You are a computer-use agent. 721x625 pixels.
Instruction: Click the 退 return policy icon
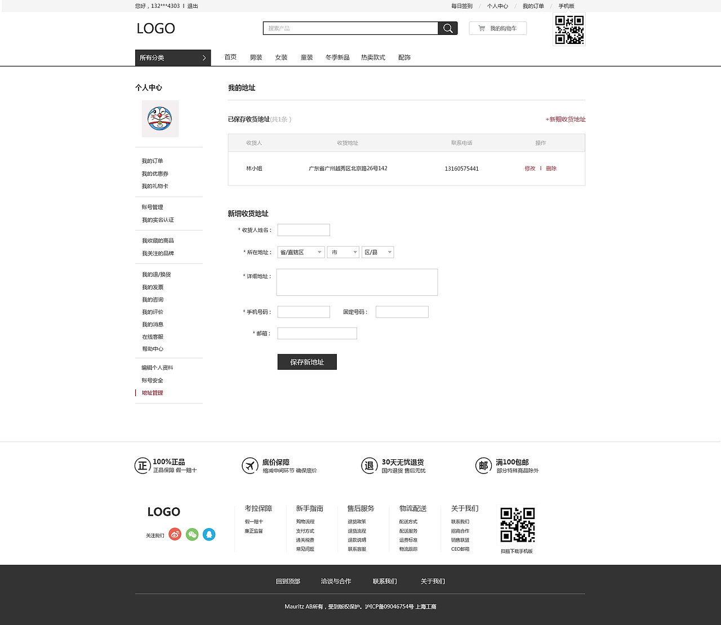click(369, 466)
